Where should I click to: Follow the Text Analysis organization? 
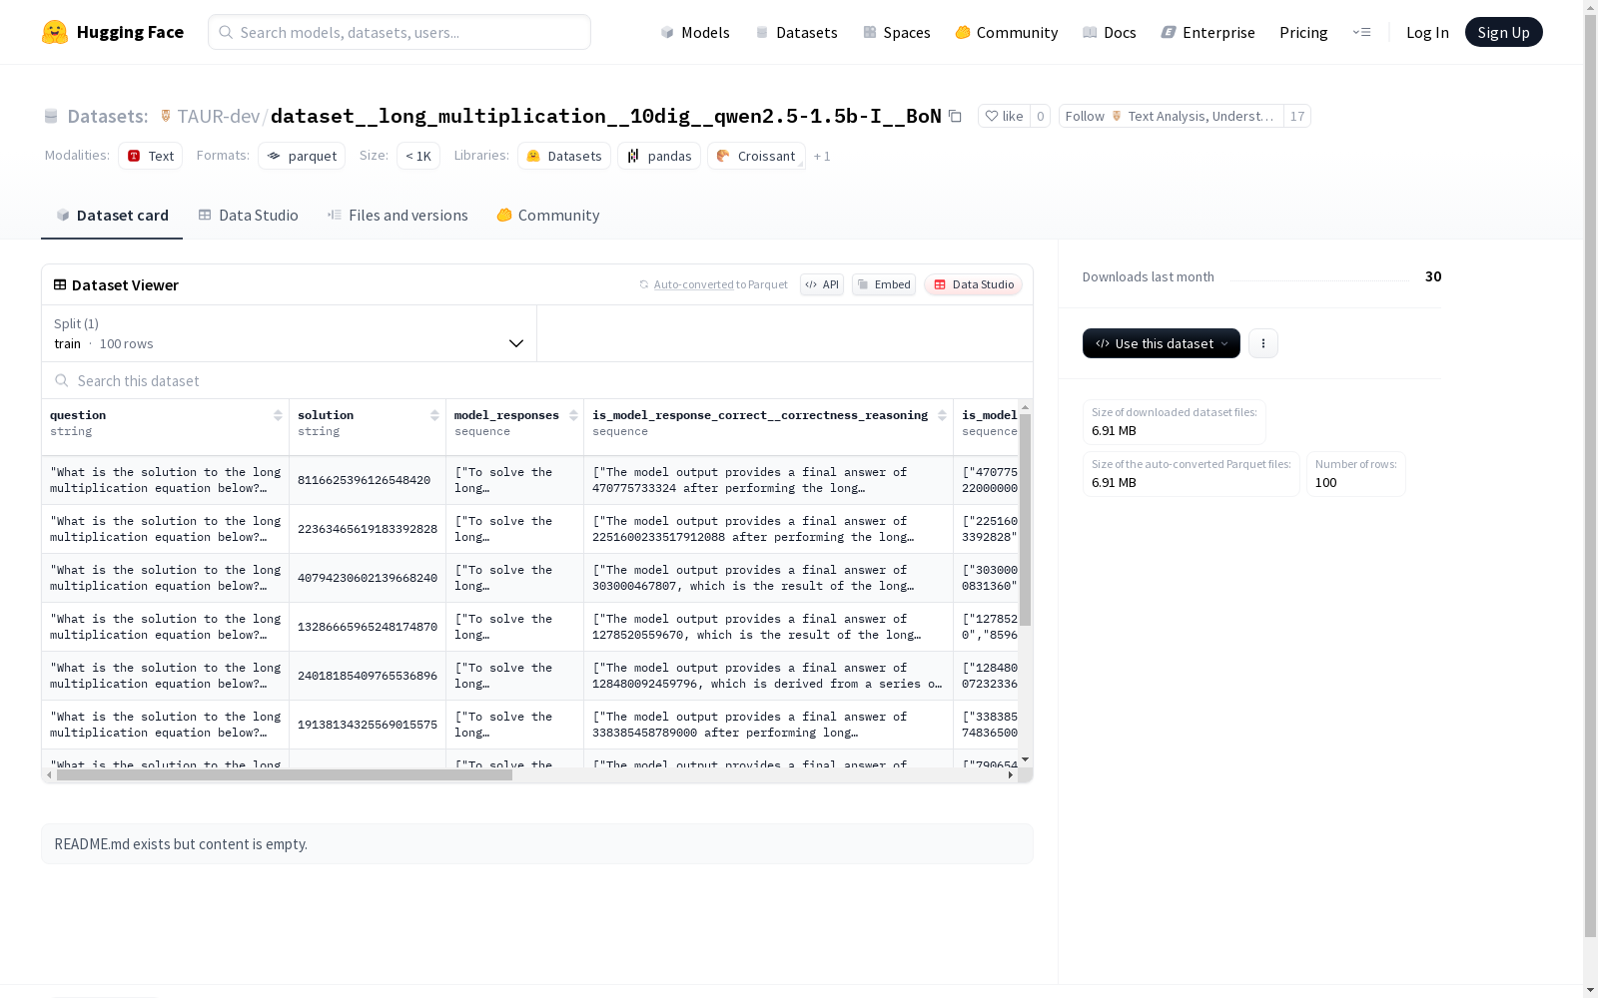(1171, 116)
